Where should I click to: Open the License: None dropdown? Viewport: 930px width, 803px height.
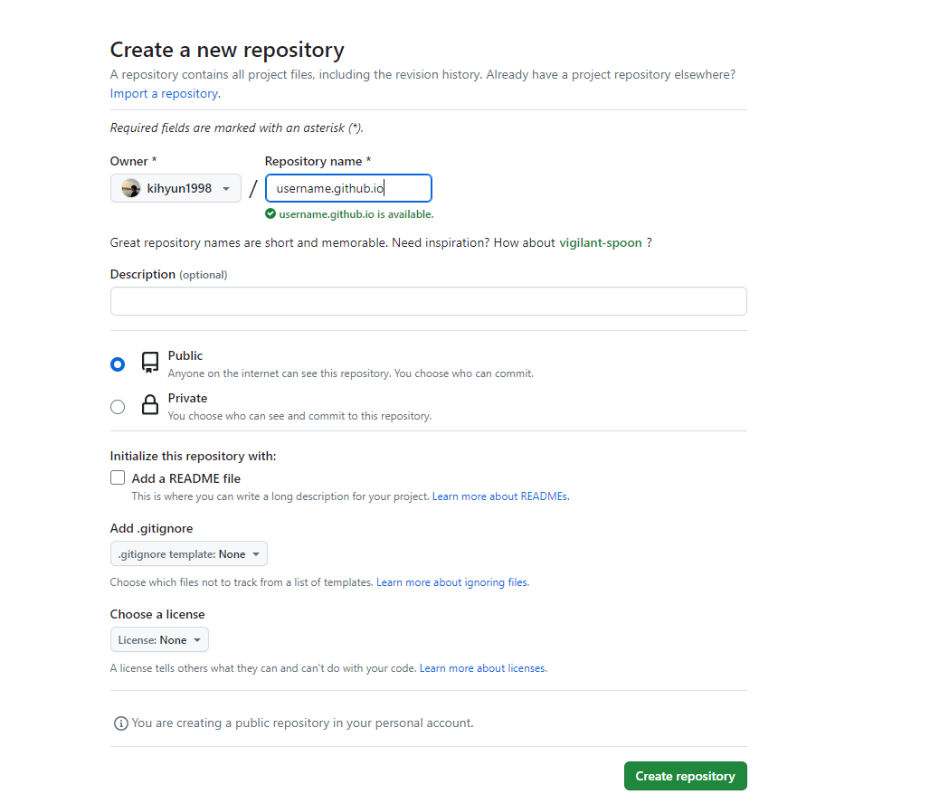point(159,640)
